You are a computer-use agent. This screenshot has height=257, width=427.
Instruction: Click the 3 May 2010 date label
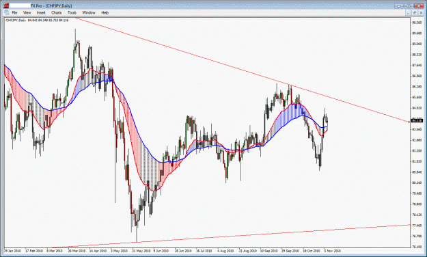point(119,251)
